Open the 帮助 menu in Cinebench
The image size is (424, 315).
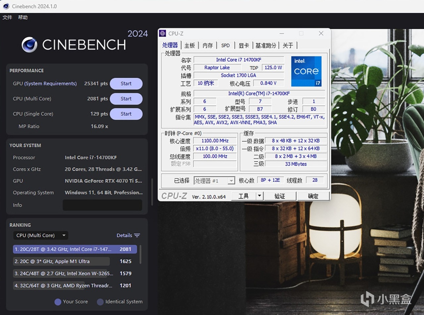[x=23, y=17]
